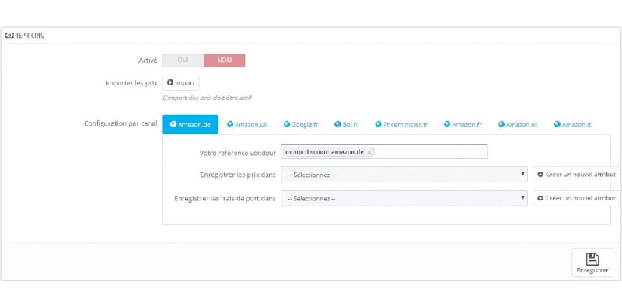Open the Amazon.de channel tab
This screenshot has height=295, width=622.
pos(190,124)
